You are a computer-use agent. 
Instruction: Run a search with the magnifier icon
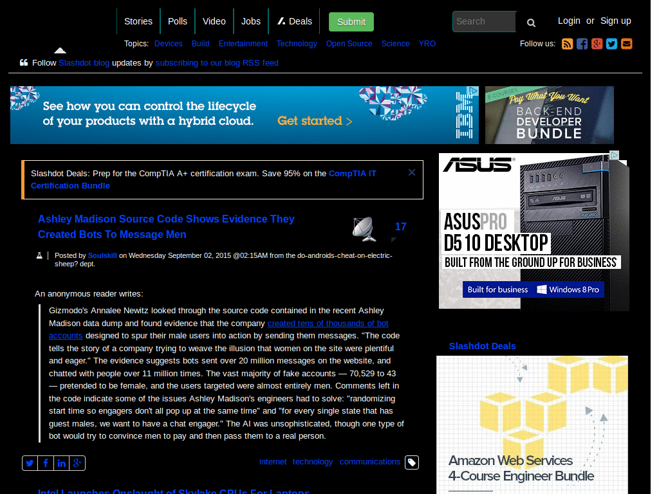point(530,23)
